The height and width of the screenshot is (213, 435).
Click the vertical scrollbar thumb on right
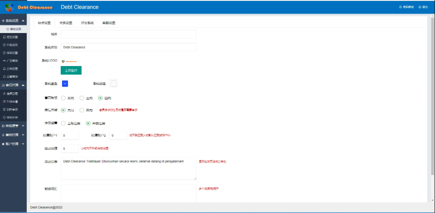click(x=433, y=97)
